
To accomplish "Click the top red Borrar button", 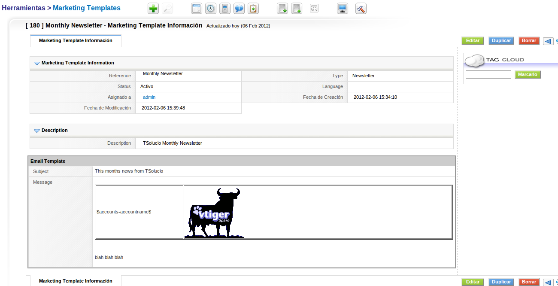I will coord(529,41).
